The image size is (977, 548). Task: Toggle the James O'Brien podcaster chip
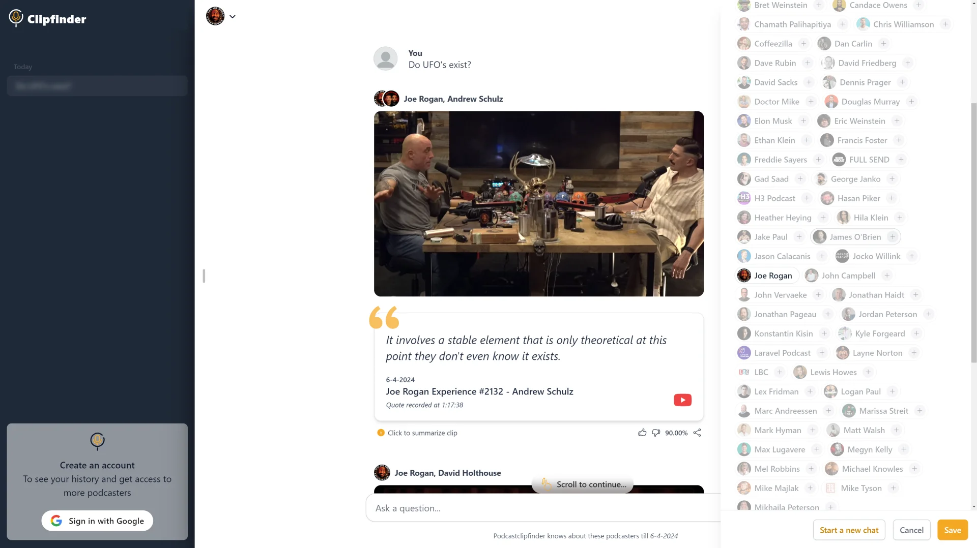[x=855, y=237]
